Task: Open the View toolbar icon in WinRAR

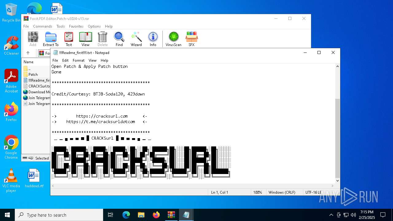Action: (85, 39)
